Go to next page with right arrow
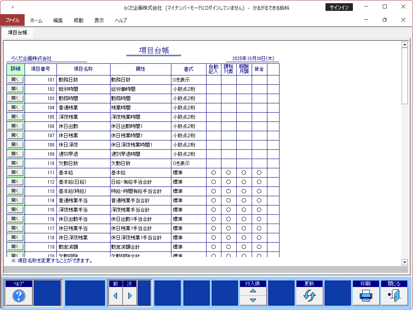413x310 pixels. [130, 296]
